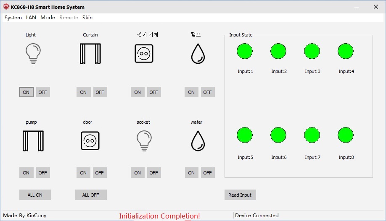
Task: Click the water channel drop icon
Action: pos(198,141)
